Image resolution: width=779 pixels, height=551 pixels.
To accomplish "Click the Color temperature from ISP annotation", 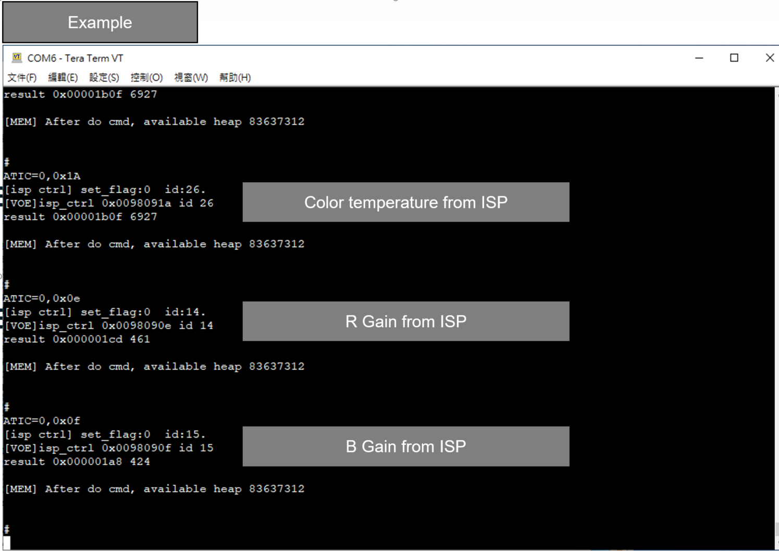I will tap(405, 202).
